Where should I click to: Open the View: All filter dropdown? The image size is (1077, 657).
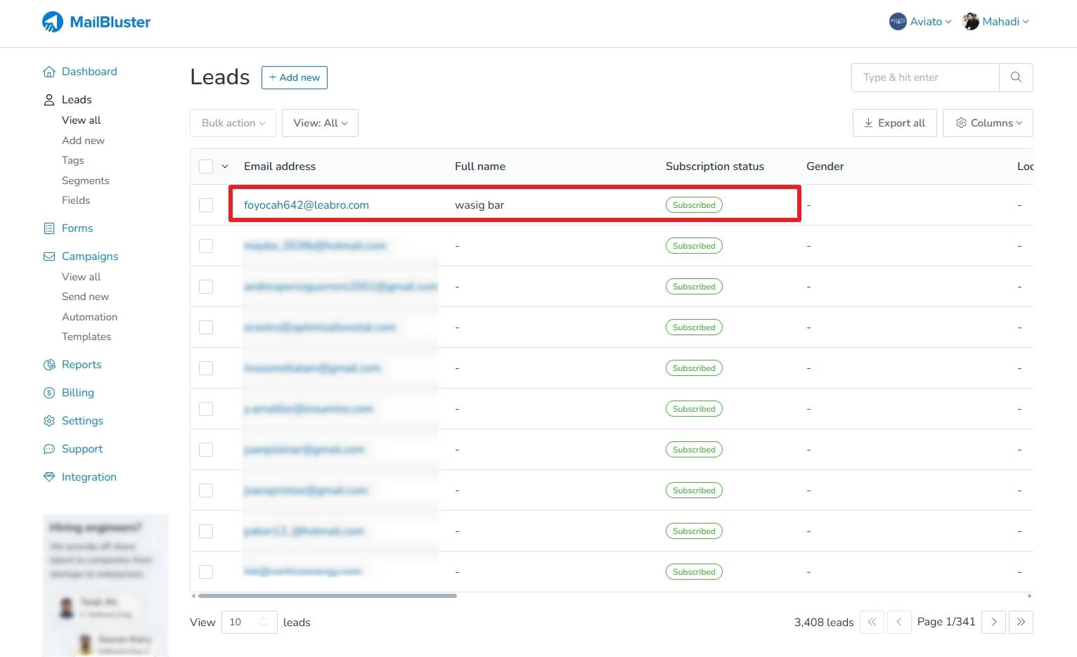click(320, 123)
